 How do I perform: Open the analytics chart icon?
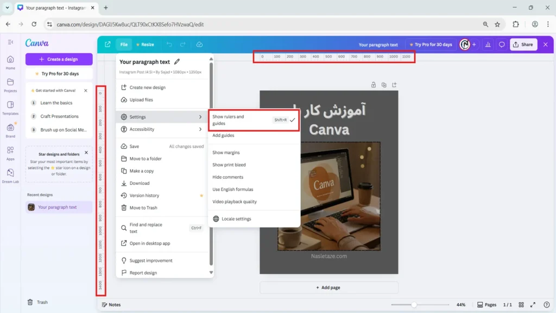point(488,45)
